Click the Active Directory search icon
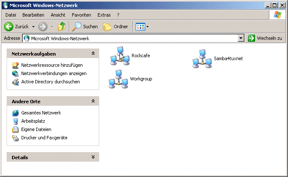The height and width of the screenshot is (177, 288). [15, 82]
